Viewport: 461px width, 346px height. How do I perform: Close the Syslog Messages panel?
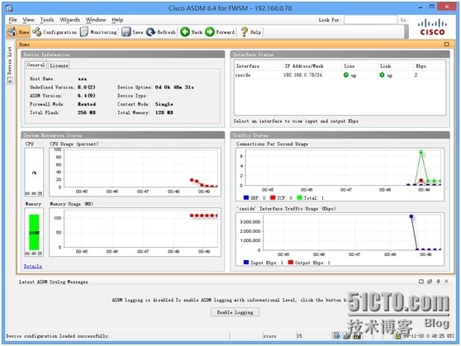pos(446,282)
